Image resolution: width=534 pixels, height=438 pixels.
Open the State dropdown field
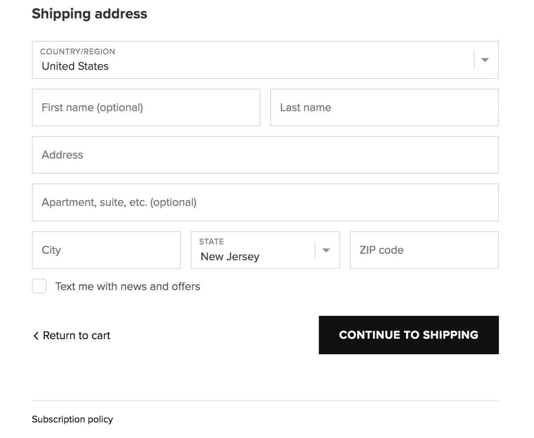pos(254,250)
